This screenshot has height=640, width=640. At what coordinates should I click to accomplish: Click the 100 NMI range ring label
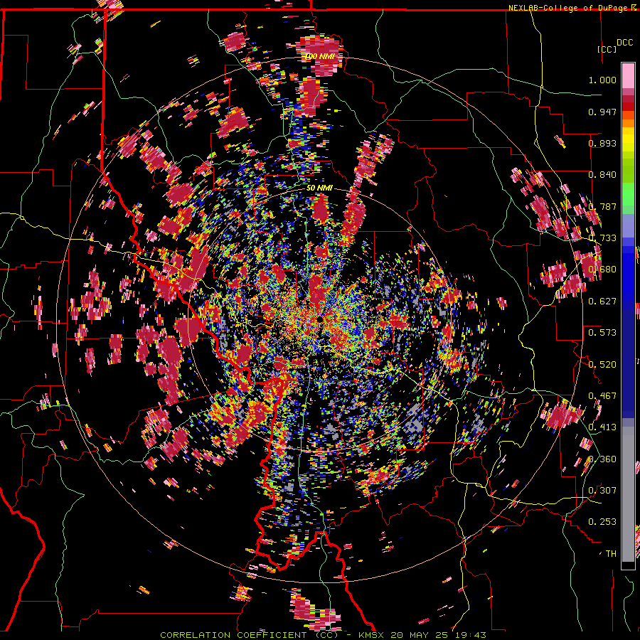pyautogui.click(x=319, y=56)
